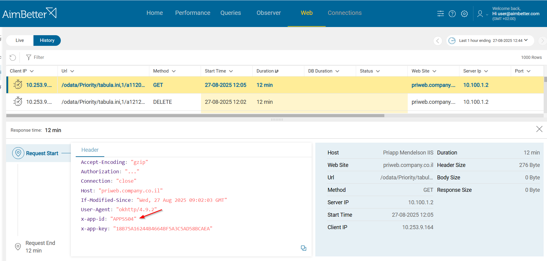Expand the time range dropdown

526,40
